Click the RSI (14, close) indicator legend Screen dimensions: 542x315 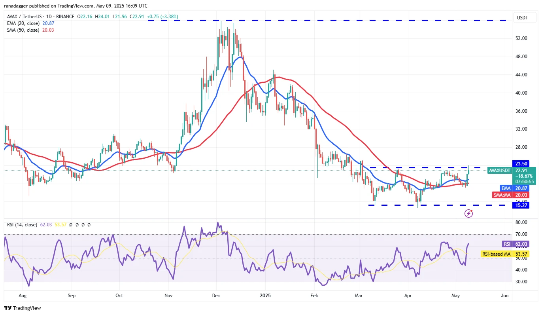tap(22, 225)
